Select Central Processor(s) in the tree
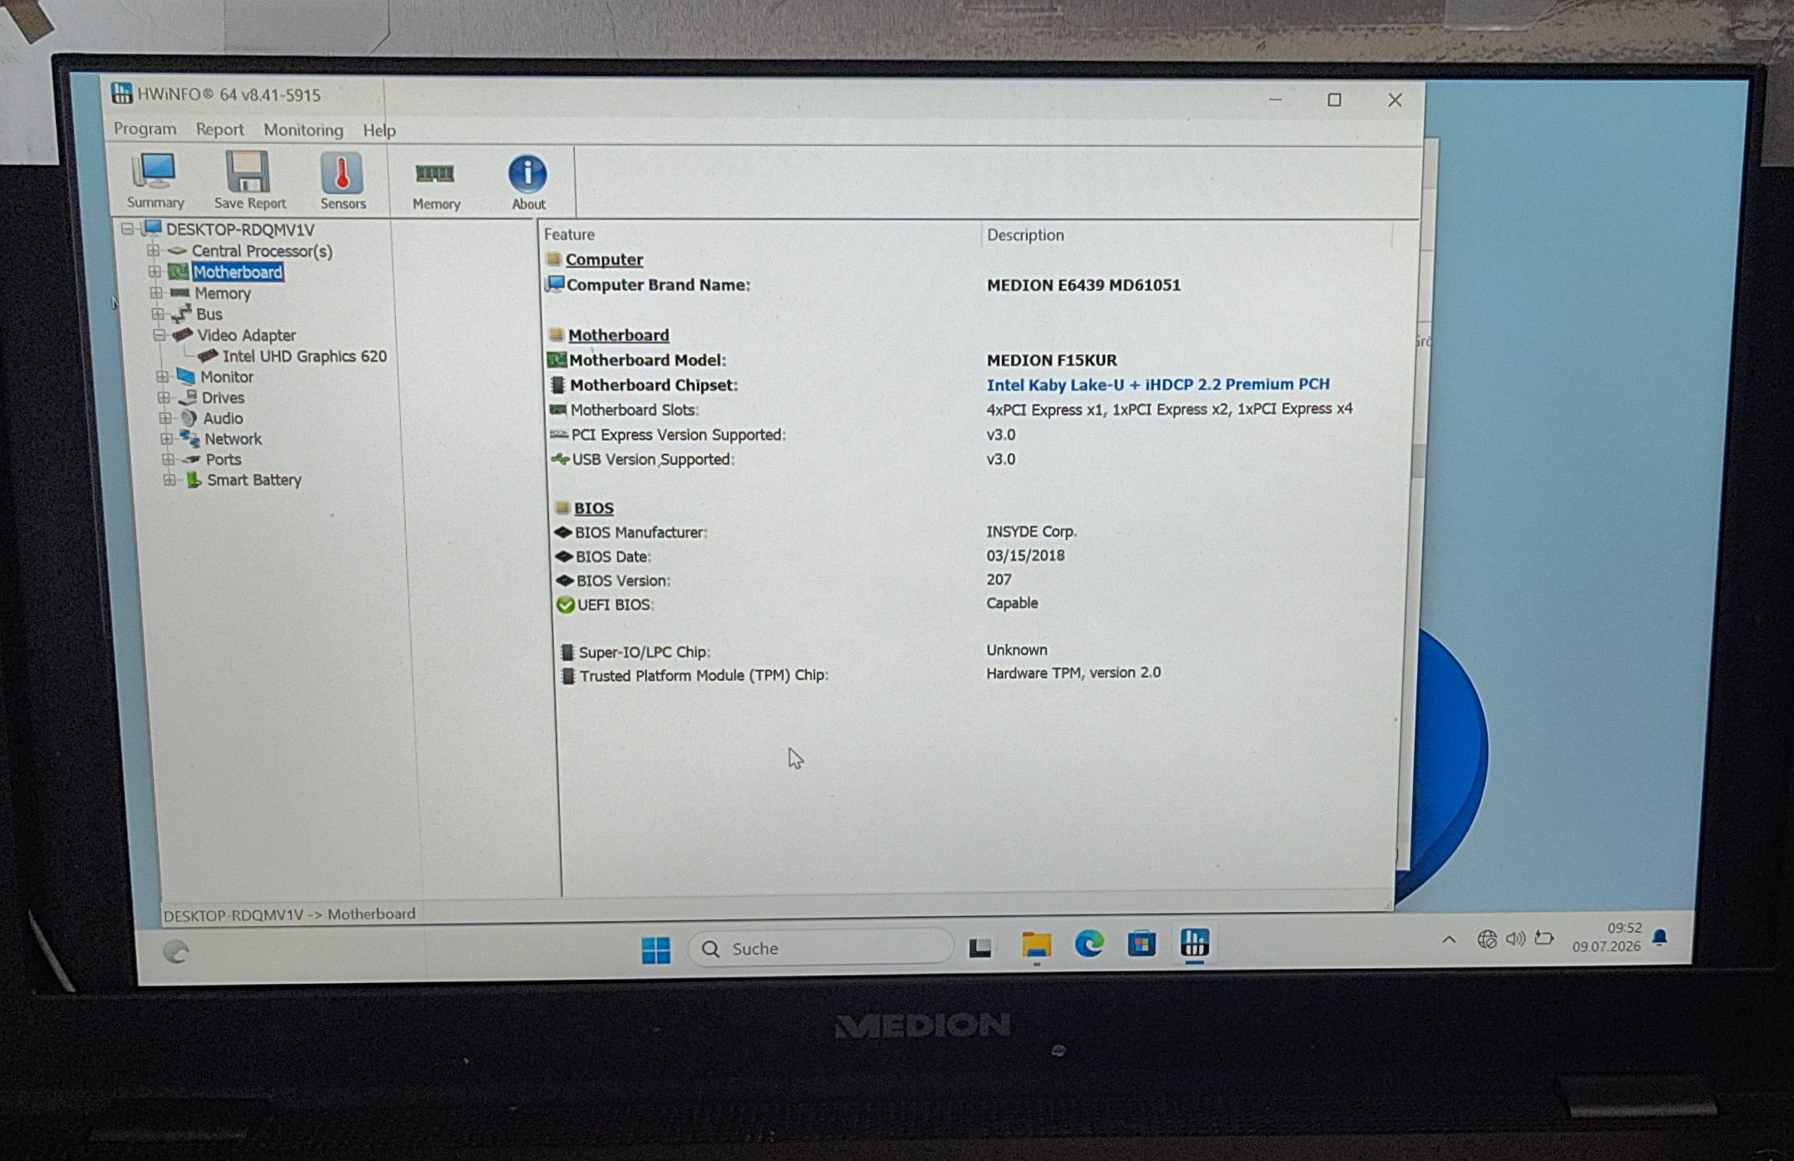 (262, 251)
